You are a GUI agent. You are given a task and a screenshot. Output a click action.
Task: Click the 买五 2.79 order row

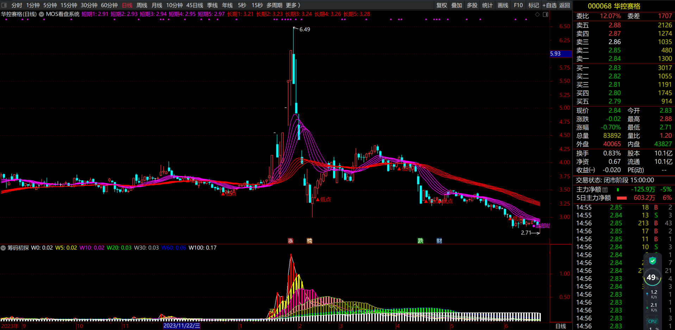(x=624, y=101)
